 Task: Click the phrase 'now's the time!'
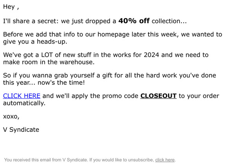[x=61, y=82]
